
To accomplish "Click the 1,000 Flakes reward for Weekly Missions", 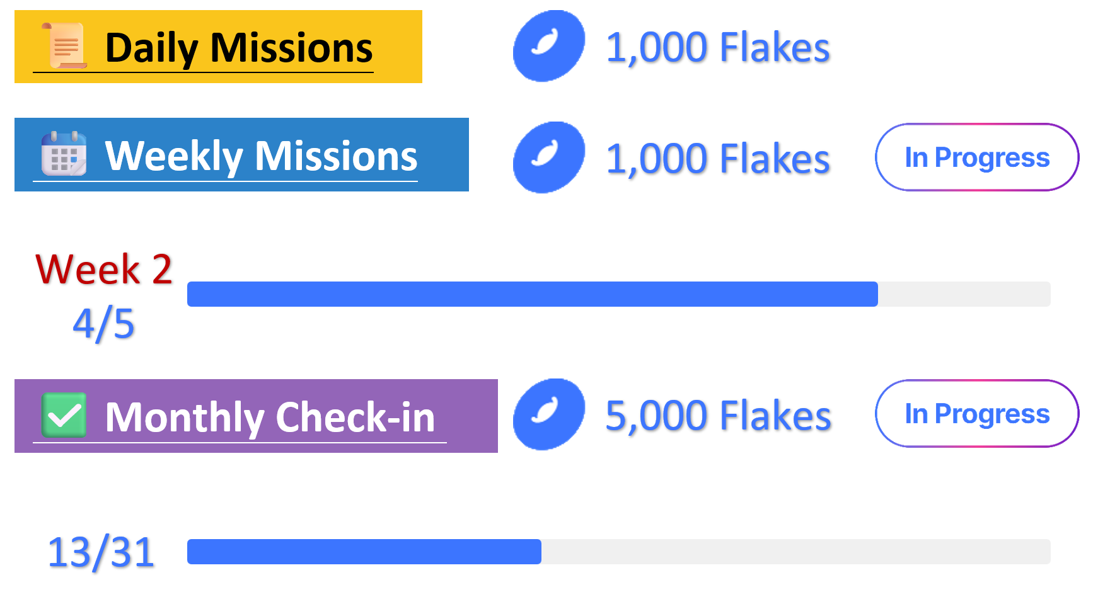I will (x=717, y=158).
